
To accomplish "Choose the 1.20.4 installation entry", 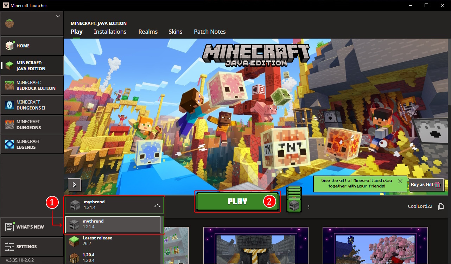I will (x=113, y=257).
